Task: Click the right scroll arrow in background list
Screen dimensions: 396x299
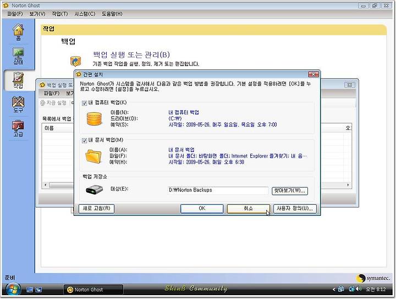Action: [348, 185]
